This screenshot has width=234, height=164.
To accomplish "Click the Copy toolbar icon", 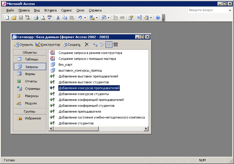I will 65,18.
